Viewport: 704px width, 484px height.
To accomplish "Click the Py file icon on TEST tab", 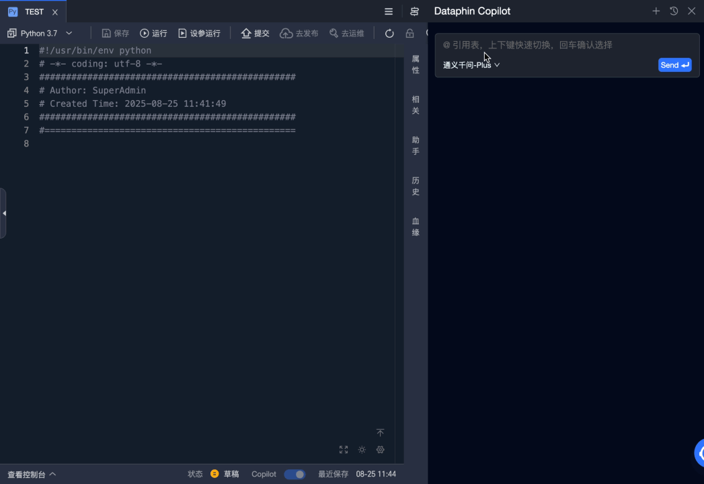I will [13, 11].
